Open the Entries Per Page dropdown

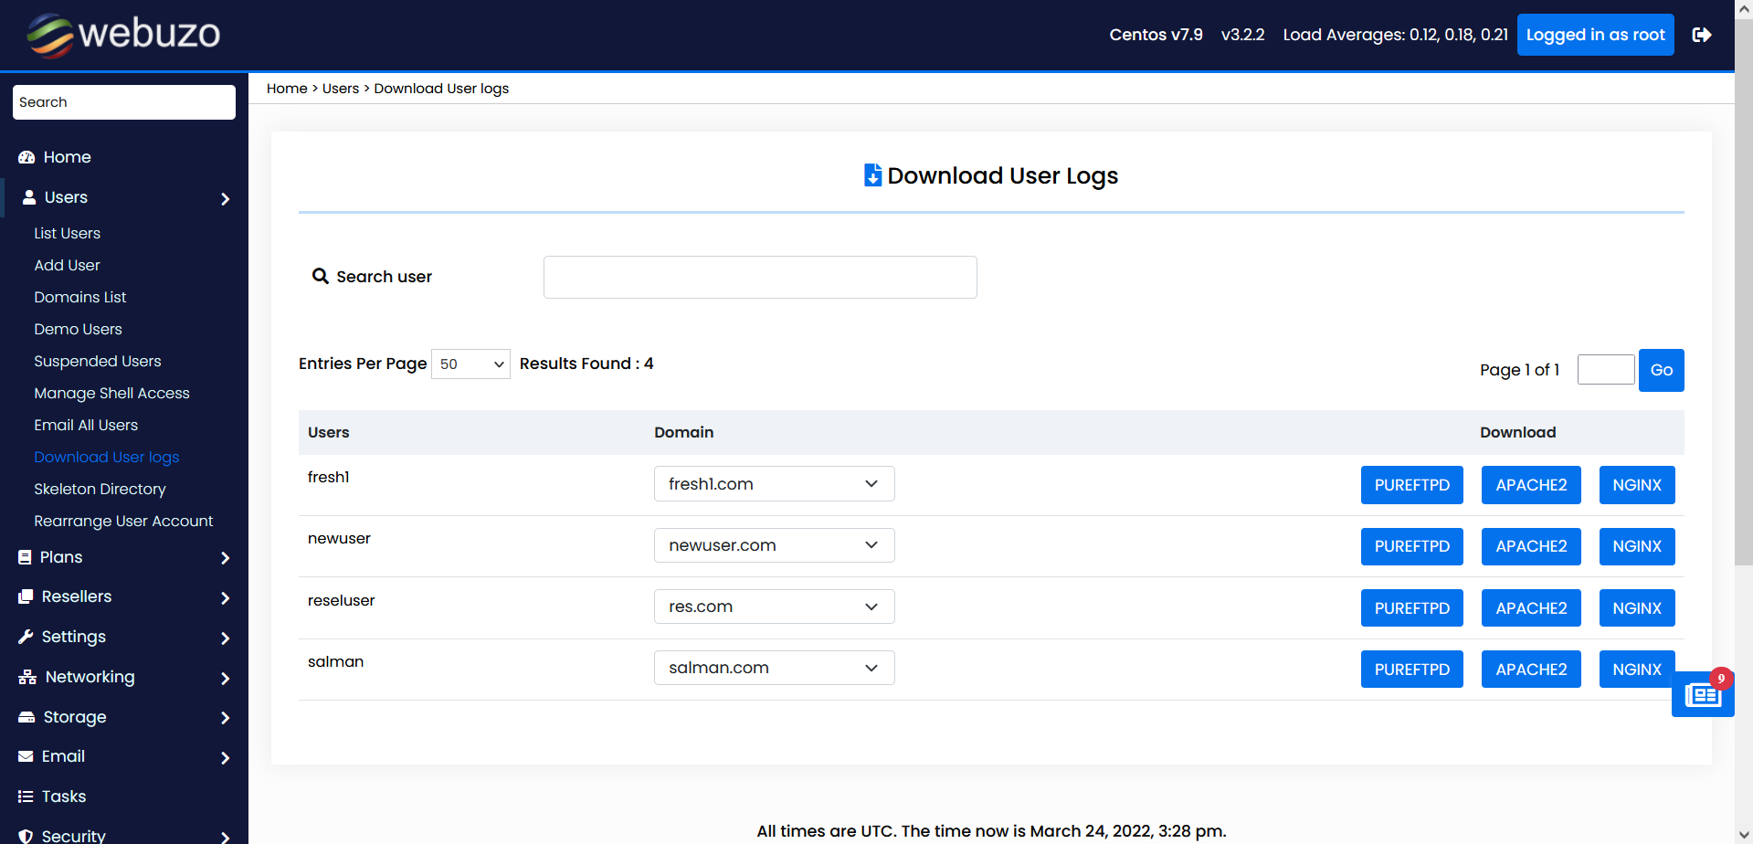point(470,364)
